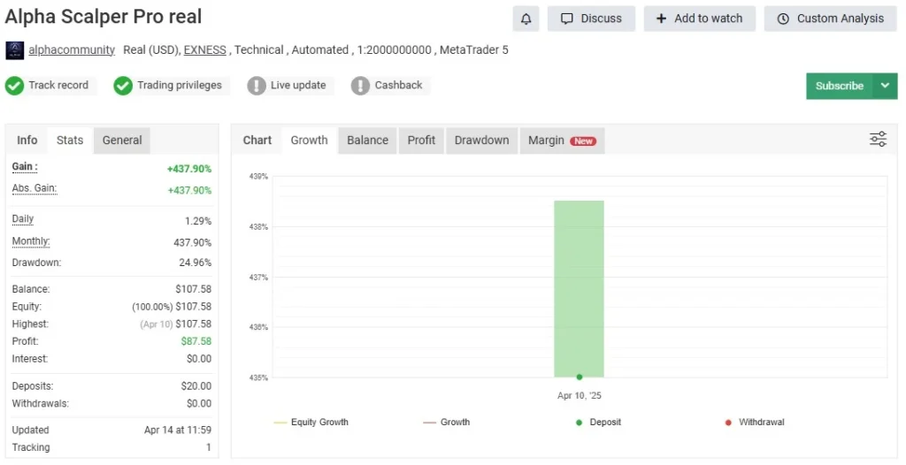The width and height of the screenshot is (906, 465).
Task: Open the Drawdown chart tab
Action: pyautogui.click(x=482, y=141)
